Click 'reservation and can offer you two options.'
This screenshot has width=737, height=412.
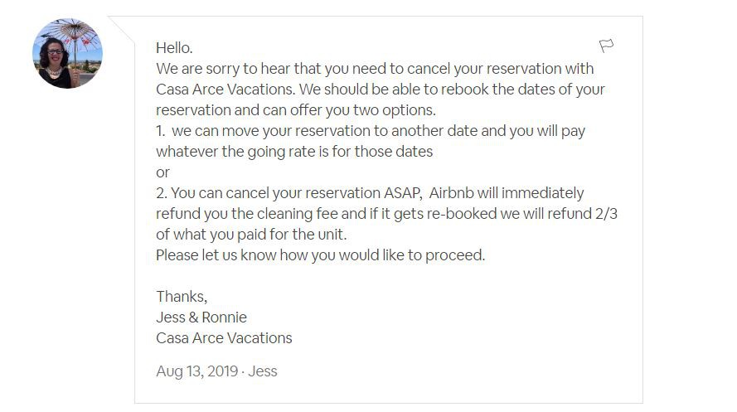coord(296,110)
